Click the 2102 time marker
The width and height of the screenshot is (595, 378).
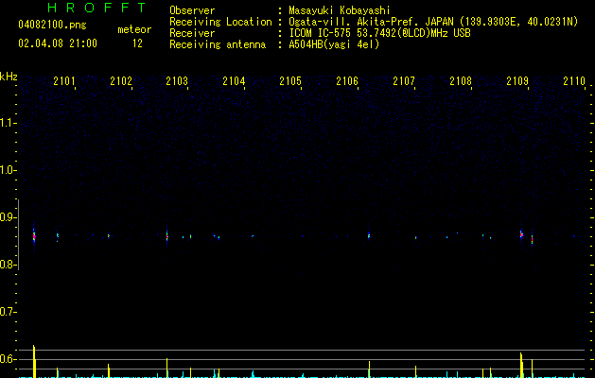coord(121,81)
